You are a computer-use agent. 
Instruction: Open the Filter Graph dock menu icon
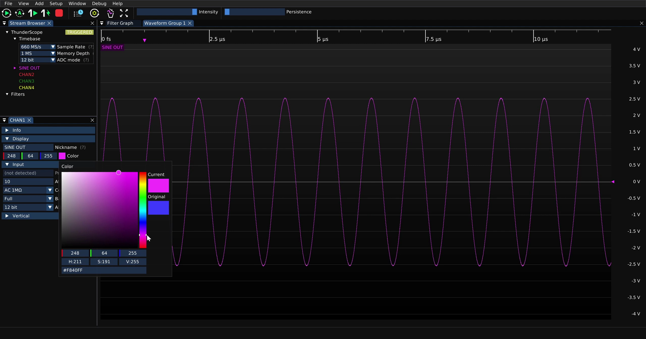(x=102, y=23)
